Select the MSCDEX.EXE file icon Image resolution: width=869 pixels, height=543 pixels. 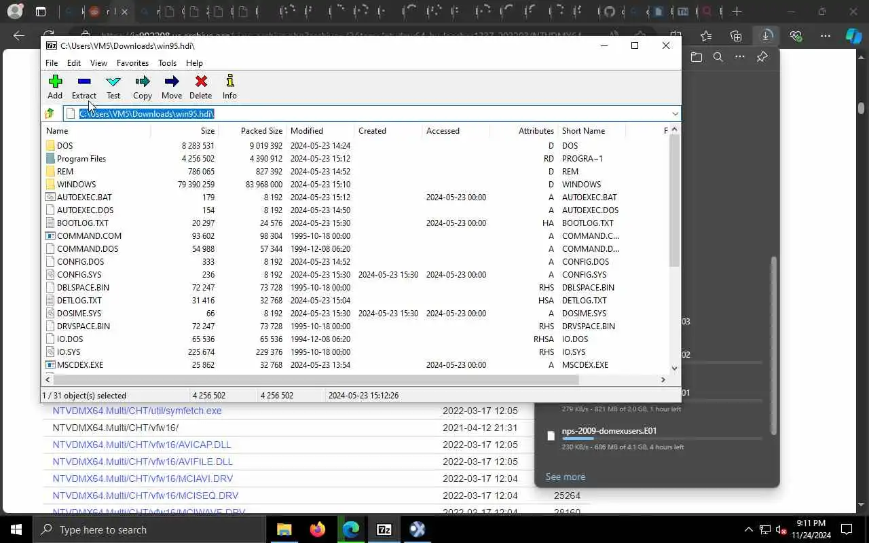coord(50,364)
